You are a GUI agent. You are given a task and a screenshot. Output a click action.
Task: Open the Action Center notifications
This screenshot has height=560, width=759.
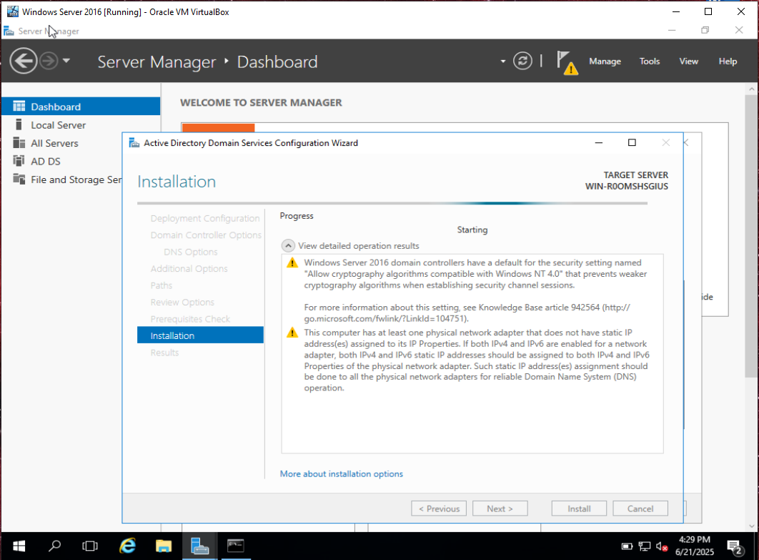(x=735, y=547)
